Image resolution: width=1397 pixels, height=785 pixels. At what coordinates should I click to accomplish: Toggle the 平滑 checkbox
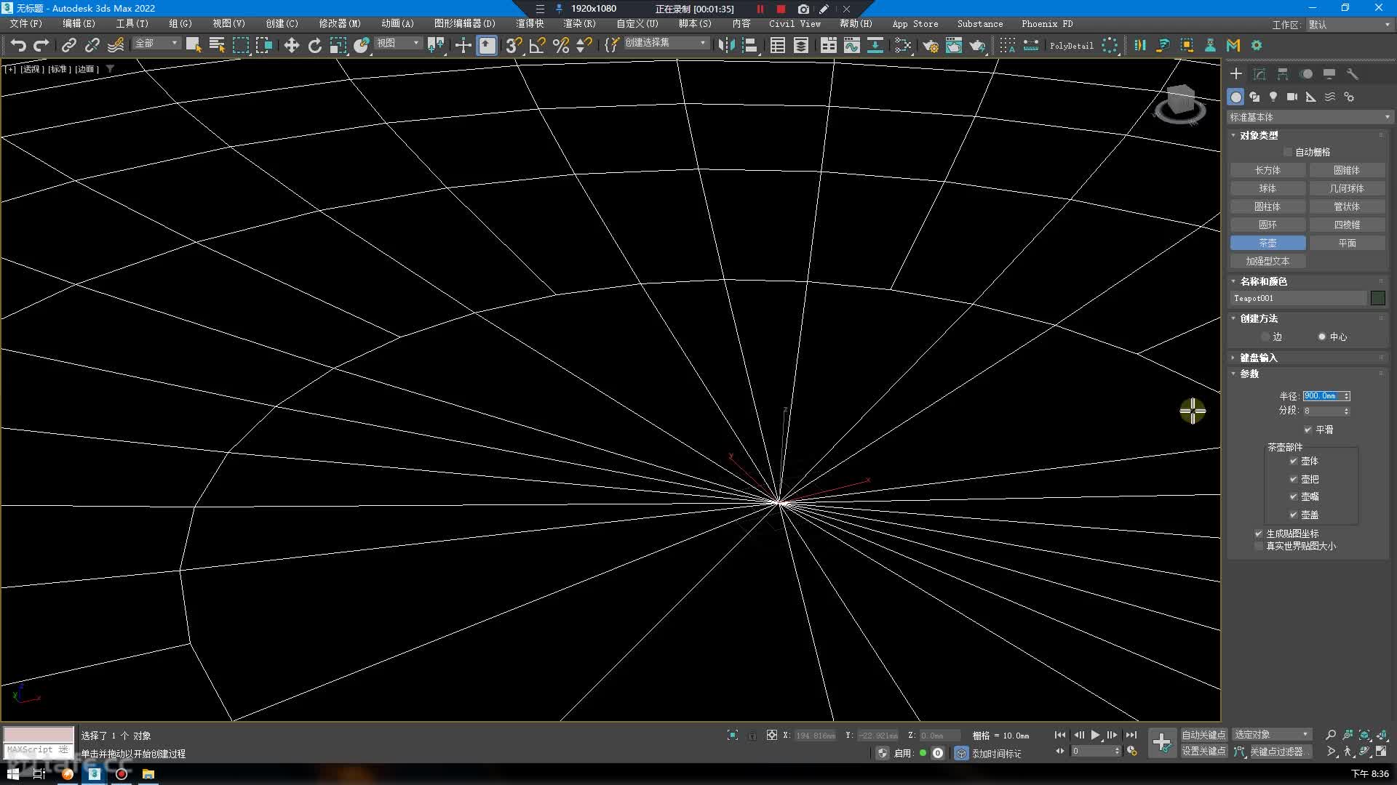pos(1308,430)
